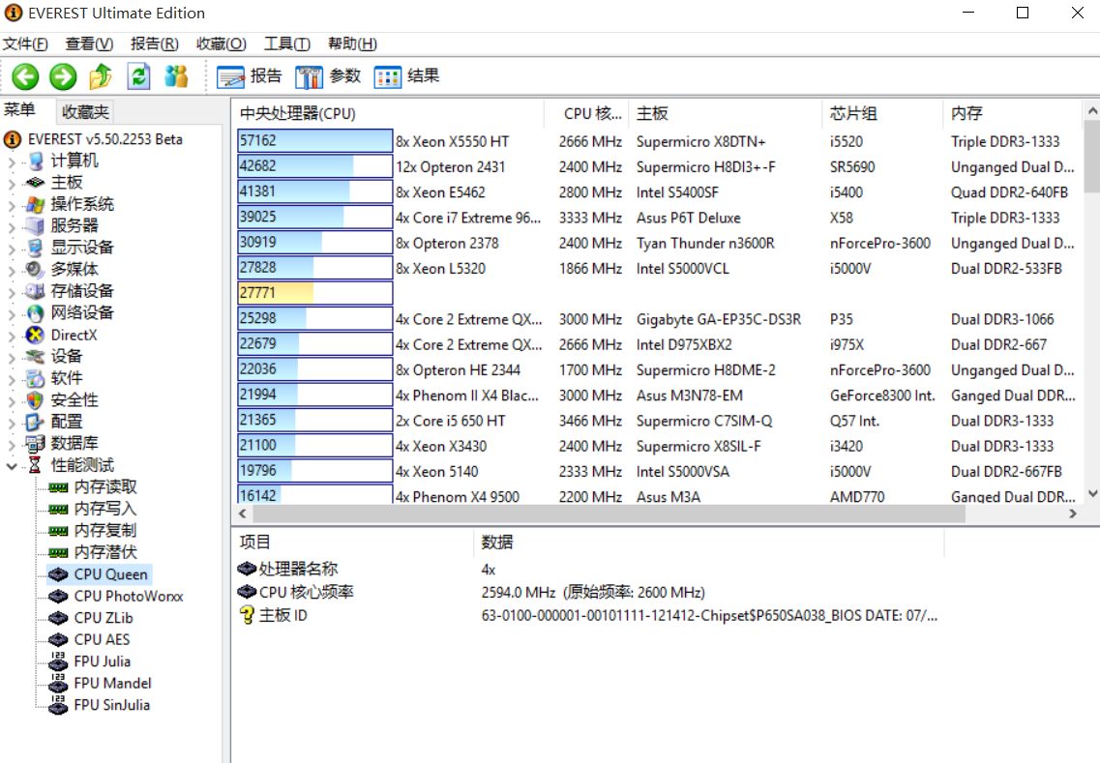The width and height of the screenshot is (1100, 763).
Task: Expand the 操作系统 tree node
Action: pos(12,206)
